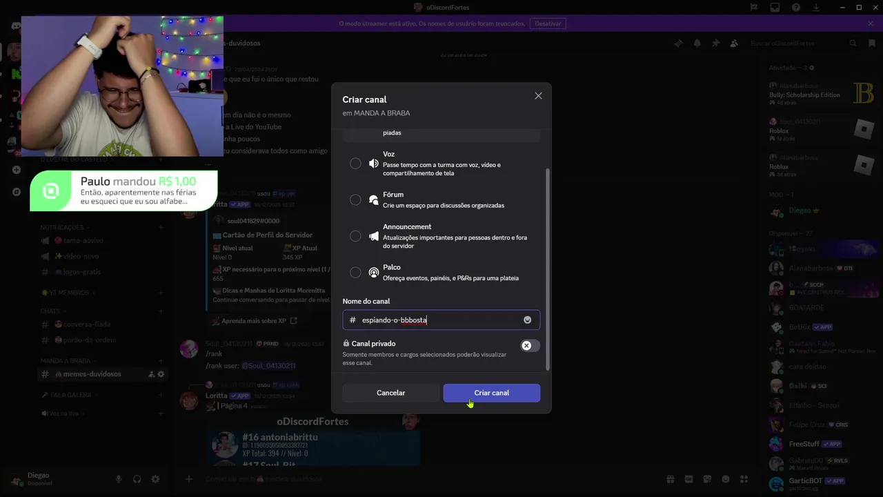Edit memes-duvidosos channel gear icon
Viewport: 883px width, 497px height.
pos(161,374)
